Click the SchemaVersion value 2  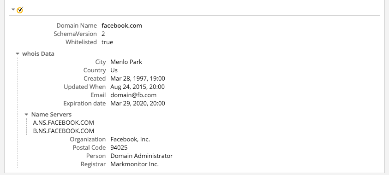point(103,34)
